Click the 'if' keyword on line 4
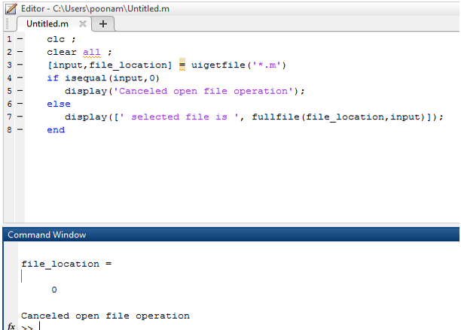461x330 pixels. [53, 78]
